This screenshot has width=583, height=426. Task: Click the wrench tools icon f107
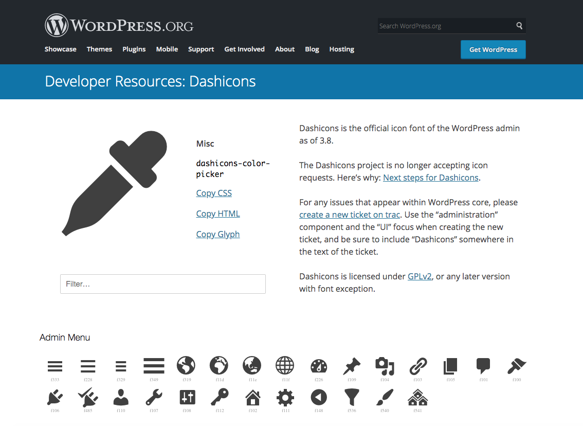[x=154, y=397]
